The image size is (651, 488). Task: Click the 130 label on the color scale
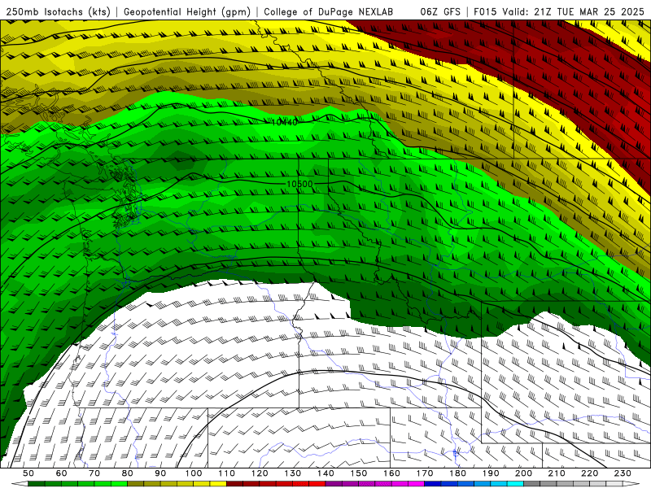293,473
